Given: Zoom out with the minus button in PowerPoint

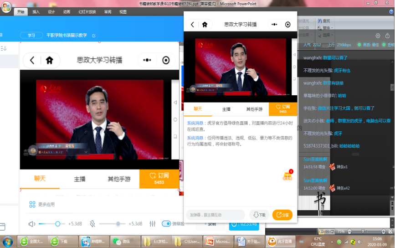Looking at the screenshot, I should [349, 232].
